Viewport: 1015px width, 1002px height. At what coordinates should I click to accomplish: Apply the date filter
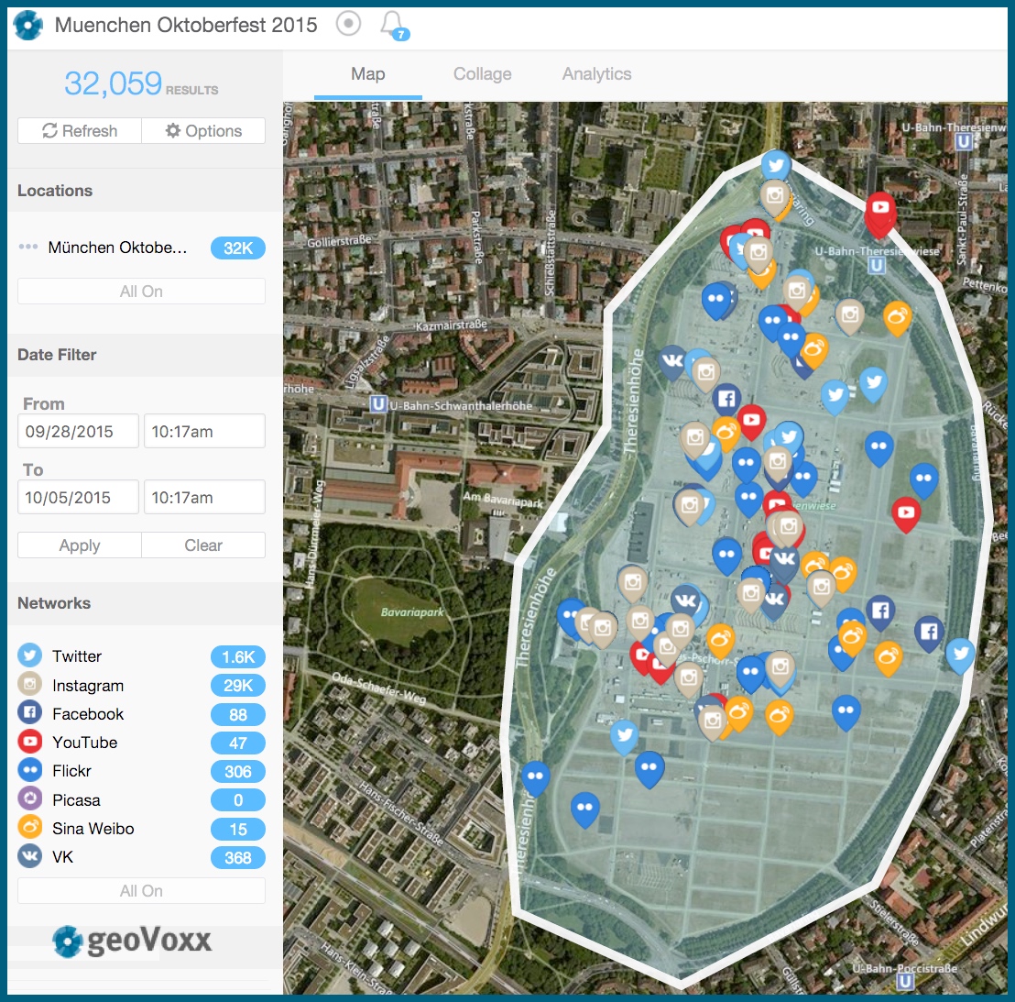coord(80,545)
